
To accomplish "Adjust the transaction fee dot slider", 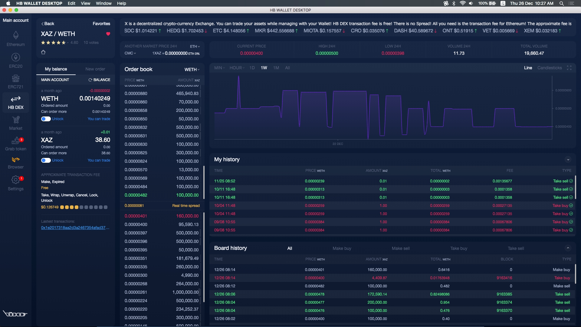I will [84, 207].
